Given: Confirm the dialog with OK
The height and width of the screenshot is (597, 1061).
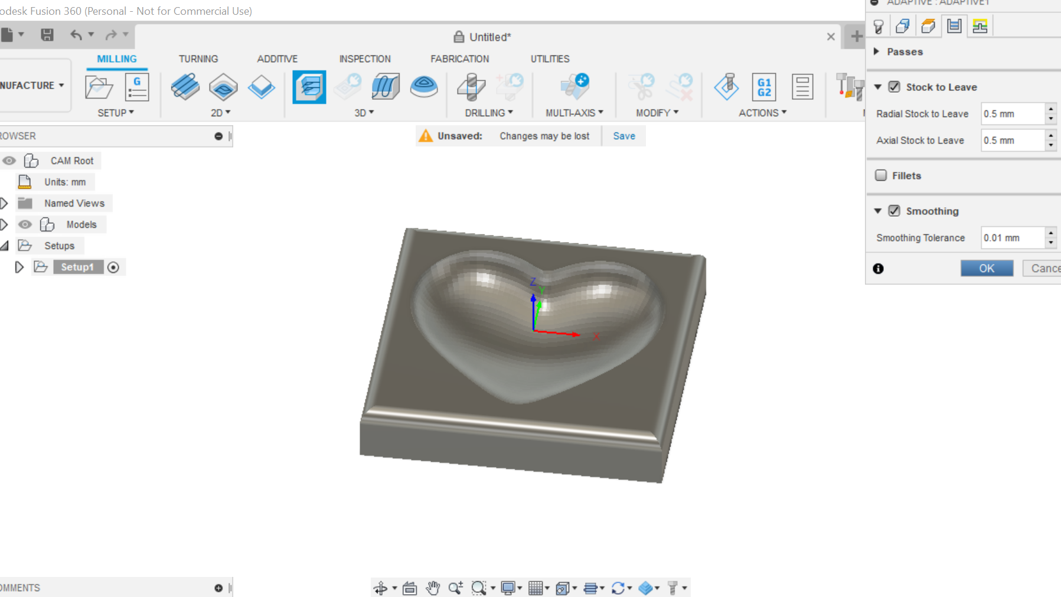Looking at the screenshot, I should tap(986, 268).
